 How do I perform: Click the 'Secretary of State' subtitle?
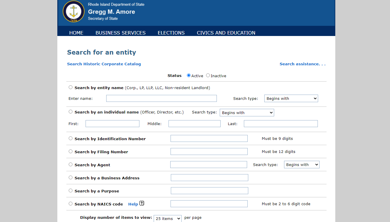(103, 19)
